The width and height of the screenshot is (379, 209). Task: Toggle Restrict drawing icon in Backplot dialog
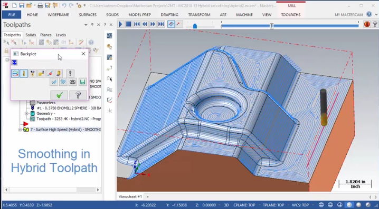coord(54,82)
